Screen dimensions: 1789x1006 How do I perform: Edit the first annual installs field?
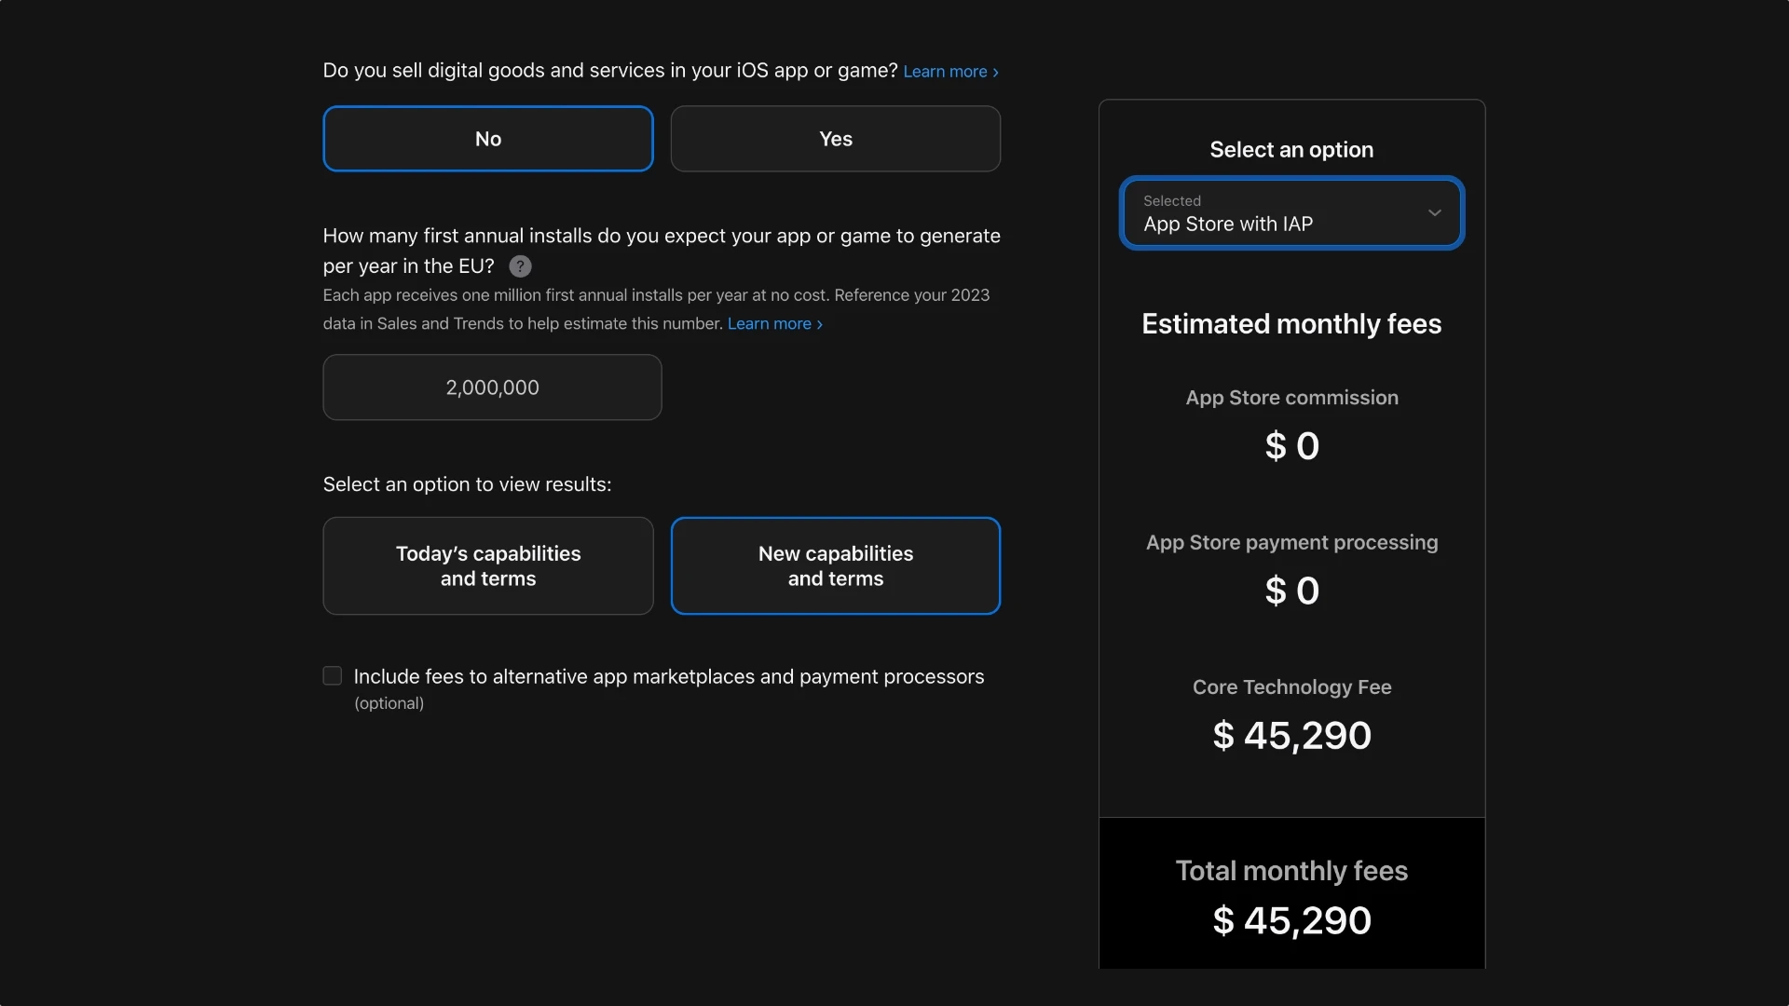pyautogui.click(x=492, y=387)
